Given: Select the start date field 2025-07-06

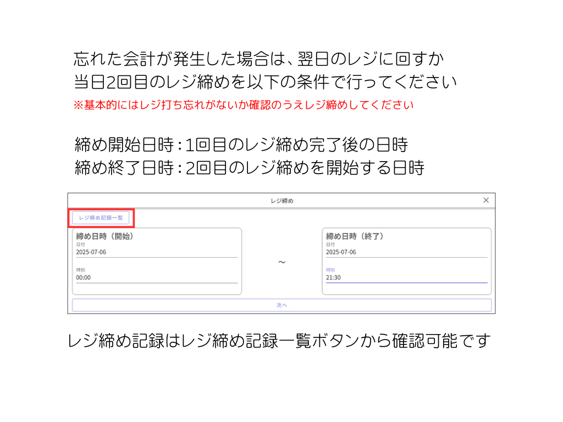Looking at the screenshot, I should pyautogui.click(x=157, y=252).
